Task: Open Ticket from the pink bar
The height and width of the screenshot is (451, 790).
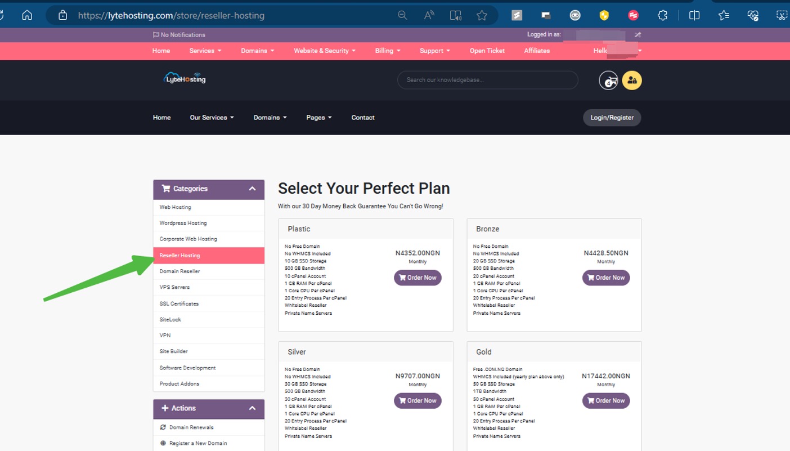Action: [x=487, y=51]
